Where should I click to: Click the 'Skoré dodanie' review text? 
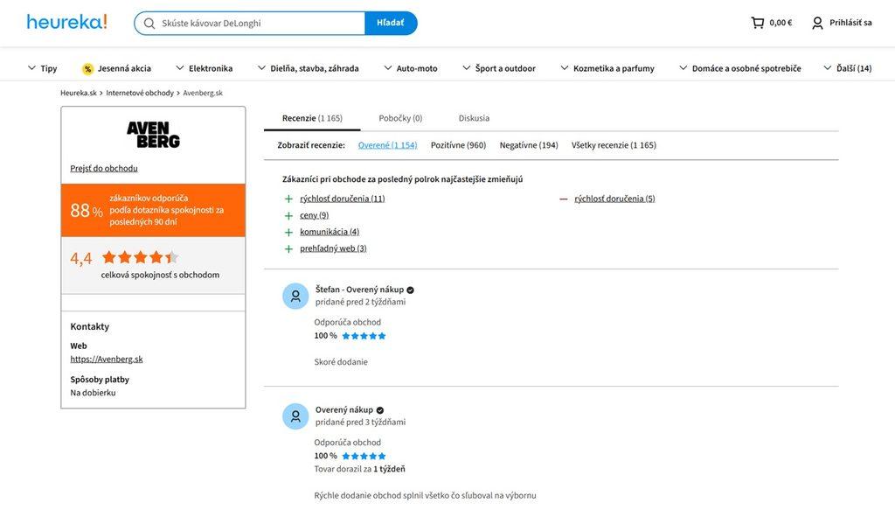tap(341, 362)
